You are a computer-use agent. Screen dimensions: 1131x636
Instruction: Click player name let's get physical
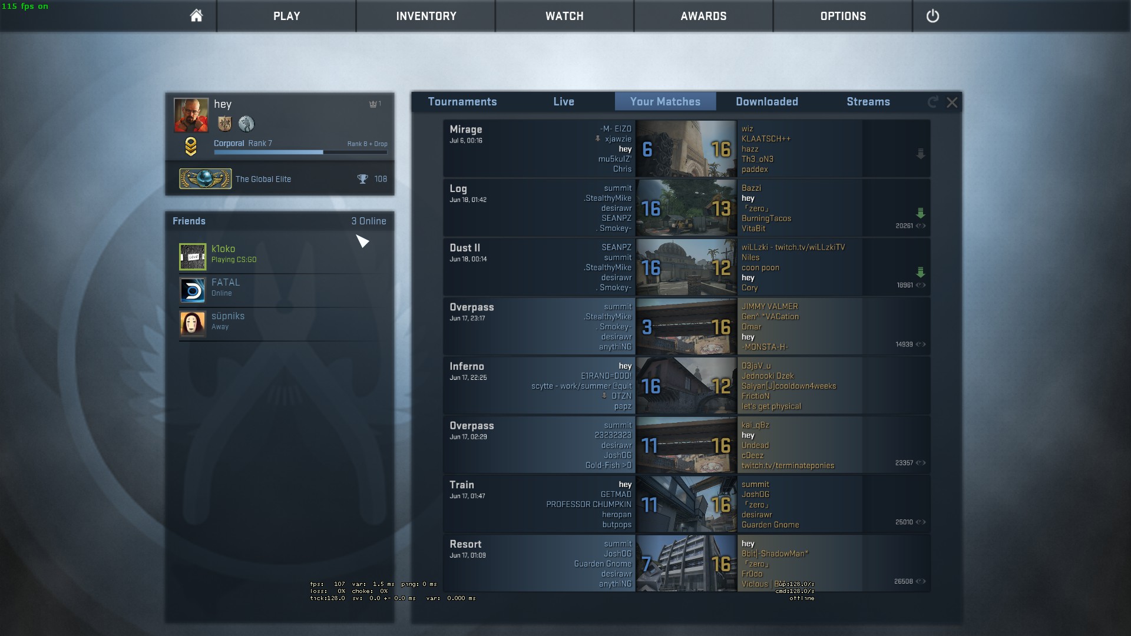point(771,406)
